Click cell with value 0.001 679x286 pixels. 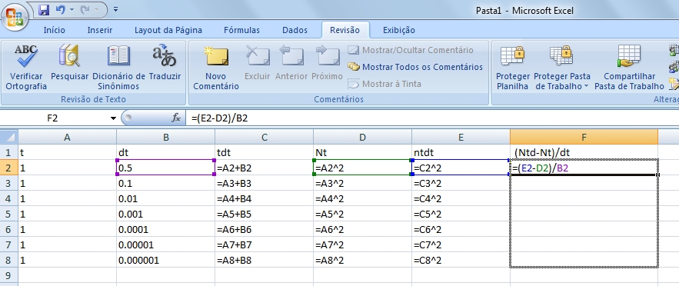[165, 214]
